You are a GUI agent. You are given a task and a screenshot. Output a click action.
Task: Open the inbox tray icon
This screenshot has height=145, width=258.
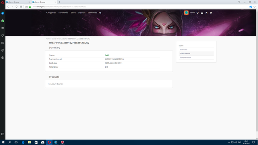[x=202, y=12]
